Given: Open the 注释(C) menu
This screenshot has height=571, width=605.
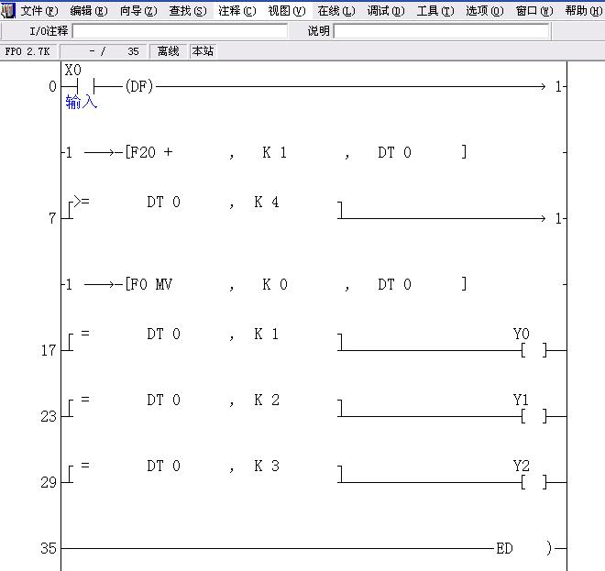Looking at the screenshot, I should (236, 11).
